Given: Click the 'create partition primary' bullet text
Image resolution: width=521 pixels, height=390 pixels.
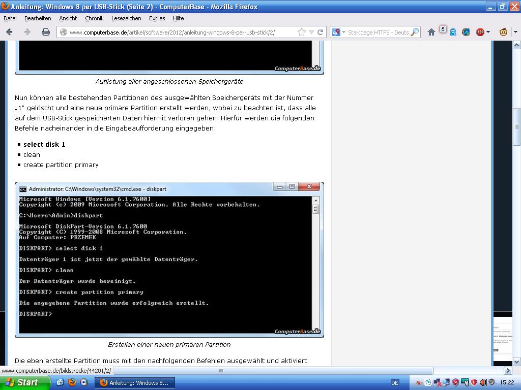Looking at the screenshot, I should tap(61, 165).
